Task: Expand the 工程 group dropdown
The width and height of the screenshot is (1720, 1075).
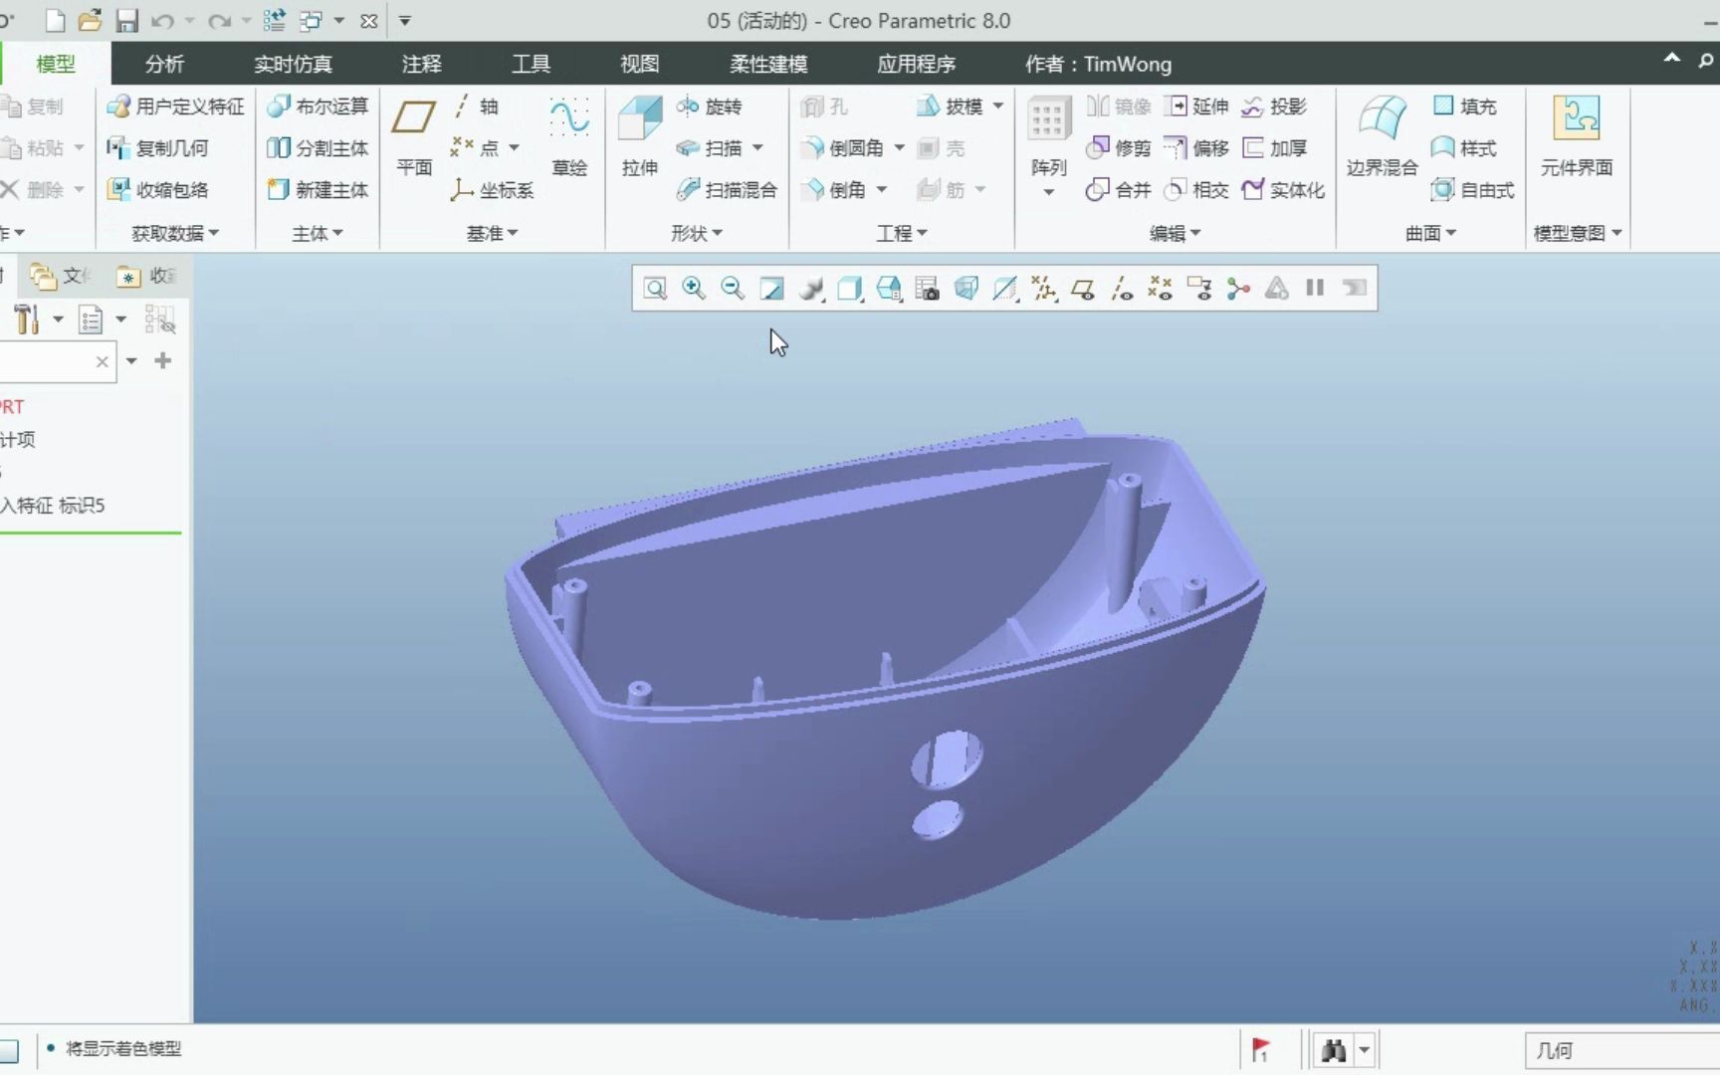Action: pyautogui.click(x=902, y=233)
